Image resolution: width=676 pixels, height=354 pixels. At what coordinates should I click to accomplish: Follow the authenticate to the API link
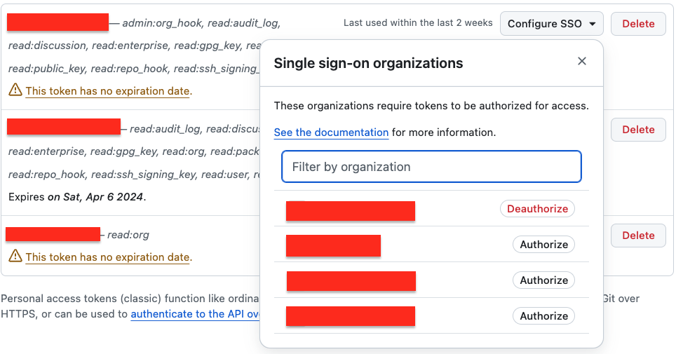pos(195,314)
